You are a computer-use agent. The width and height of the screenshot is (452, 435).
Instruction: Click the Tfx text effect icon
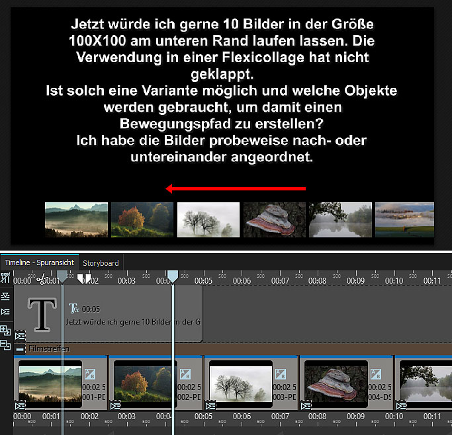73,308
